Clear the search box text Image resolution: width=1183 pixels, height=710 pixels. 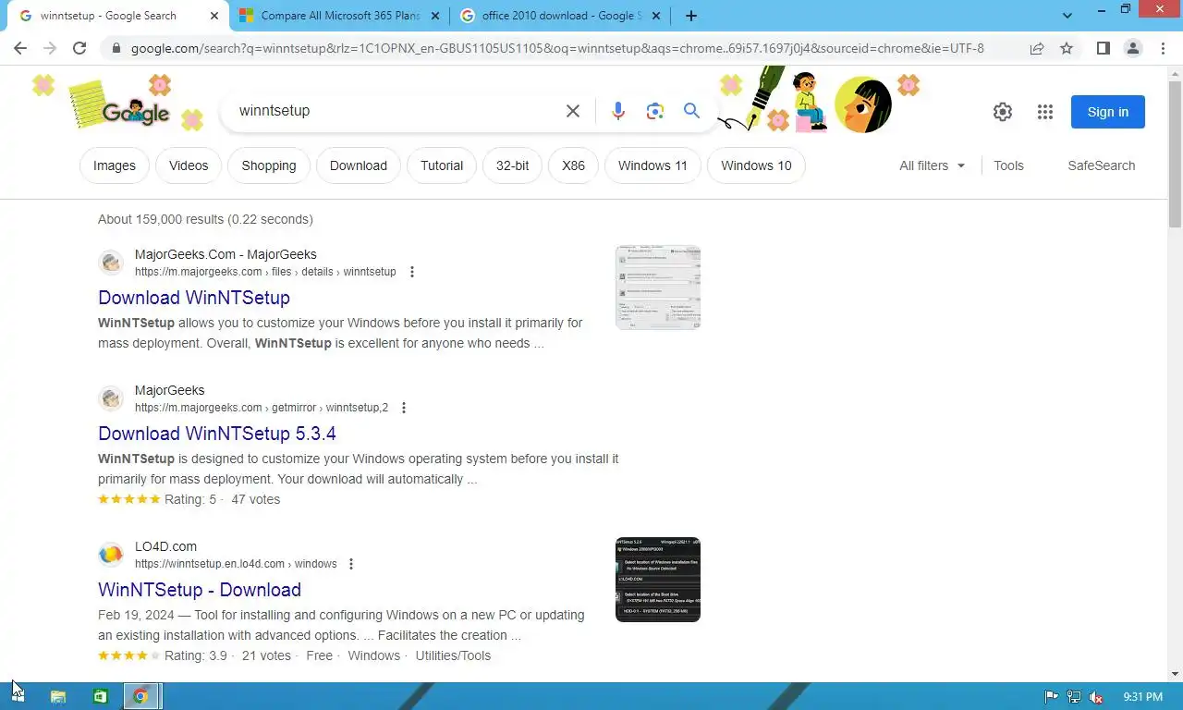tap(573, 111)
